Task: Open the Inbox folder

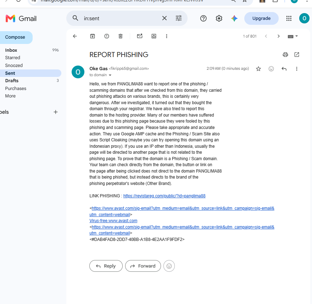Action: [30, 50]
